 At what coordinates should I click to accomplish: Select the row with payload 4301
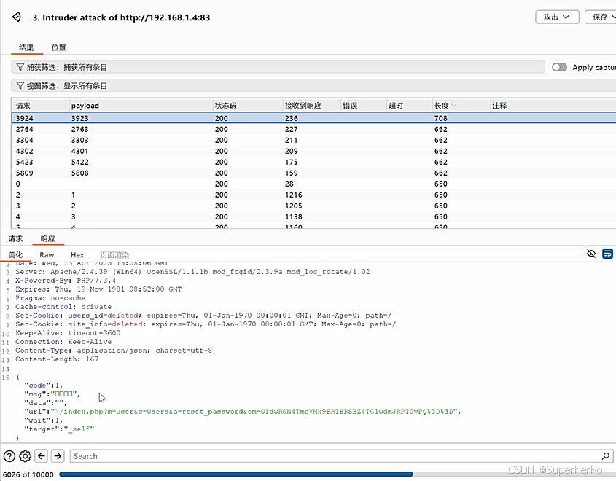click(313, 151)
